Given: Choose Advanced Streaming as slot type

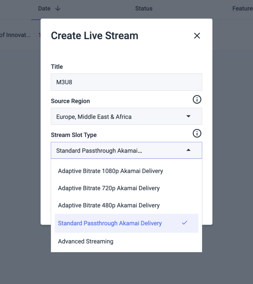Looking at the screenshot, I should 85,241.
